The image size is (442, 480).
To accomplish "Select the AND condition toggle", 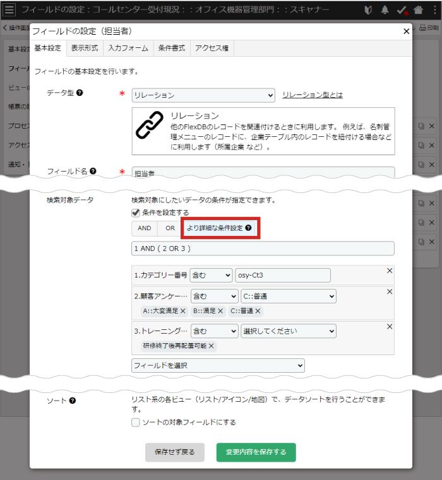I will tap(144, 228).
